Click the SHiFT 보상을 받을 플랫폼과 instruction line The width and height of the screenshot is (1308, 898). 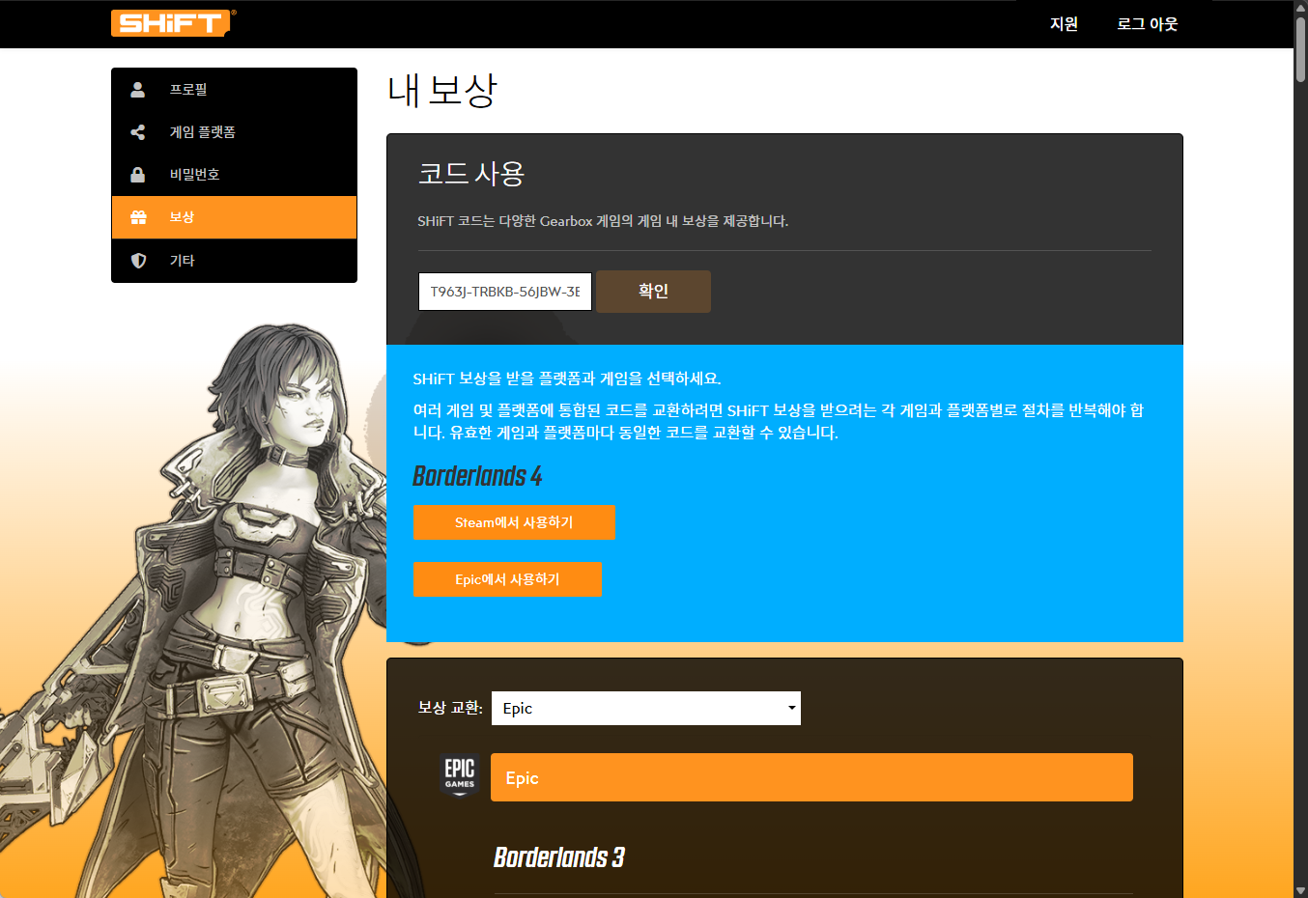coord(567,379)
